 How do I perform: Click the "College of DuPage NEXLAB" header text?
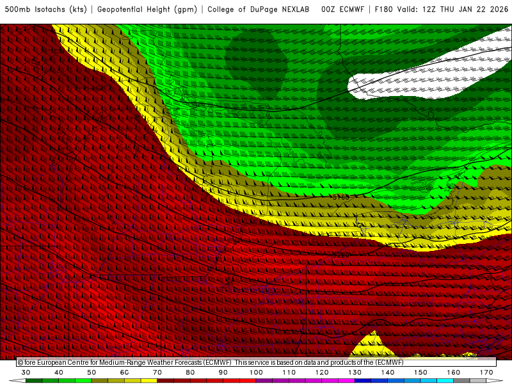tap(259, 10)
